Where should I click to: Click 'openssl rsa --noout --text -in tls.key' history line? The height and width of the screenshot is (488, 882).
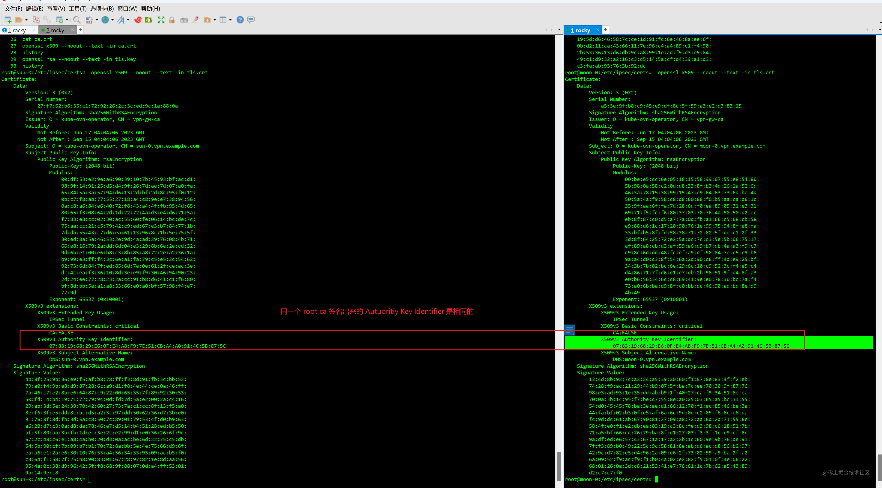[x=79, y=59]
